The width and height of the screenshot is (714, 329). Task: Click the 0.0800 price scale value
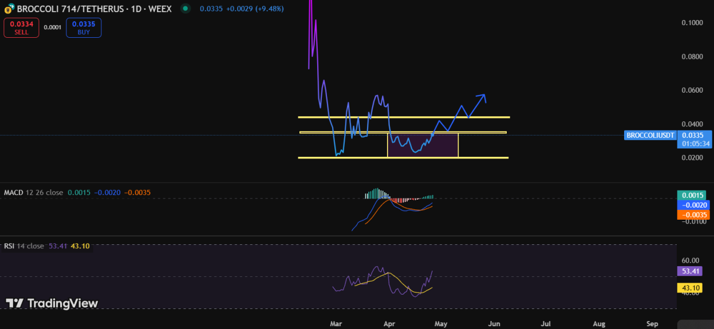click(692, 57)
